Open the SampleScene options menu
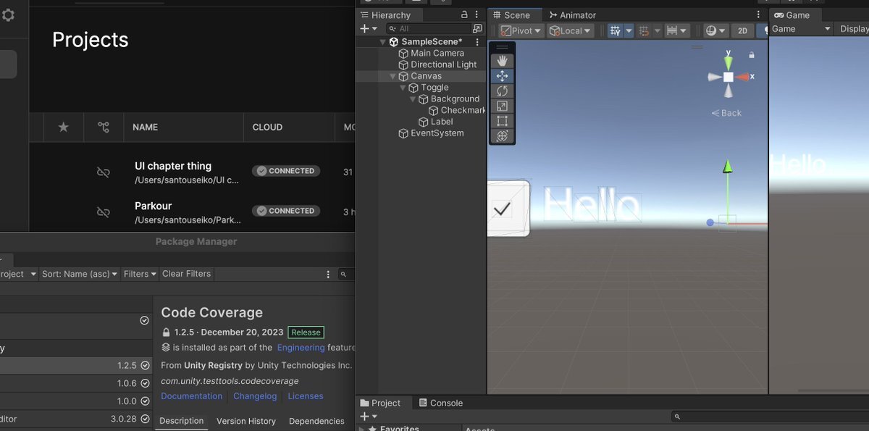 (477, 42)
